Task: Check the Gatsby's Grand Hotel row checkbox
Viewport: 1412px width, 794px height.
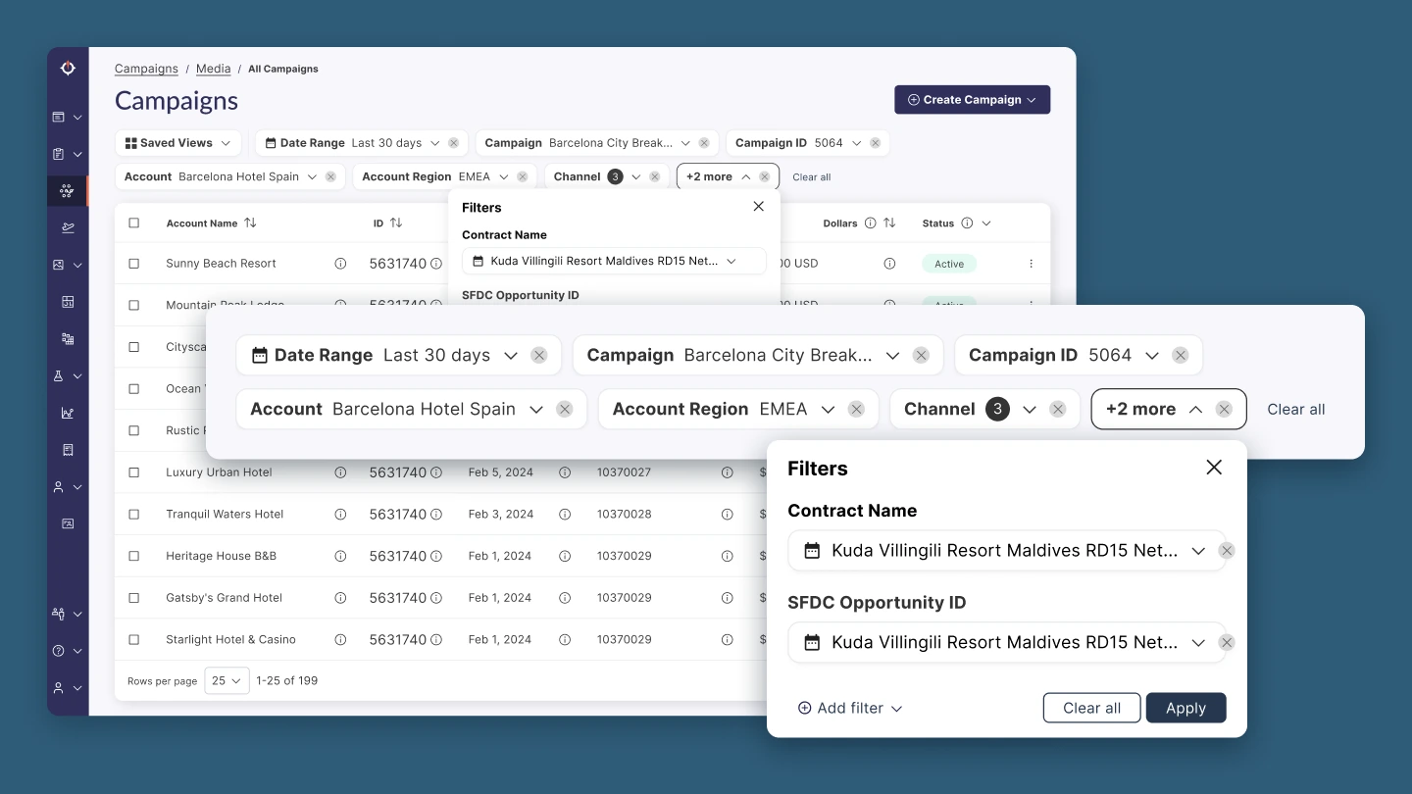Action: pyautogui.click(x=134, y=598)
